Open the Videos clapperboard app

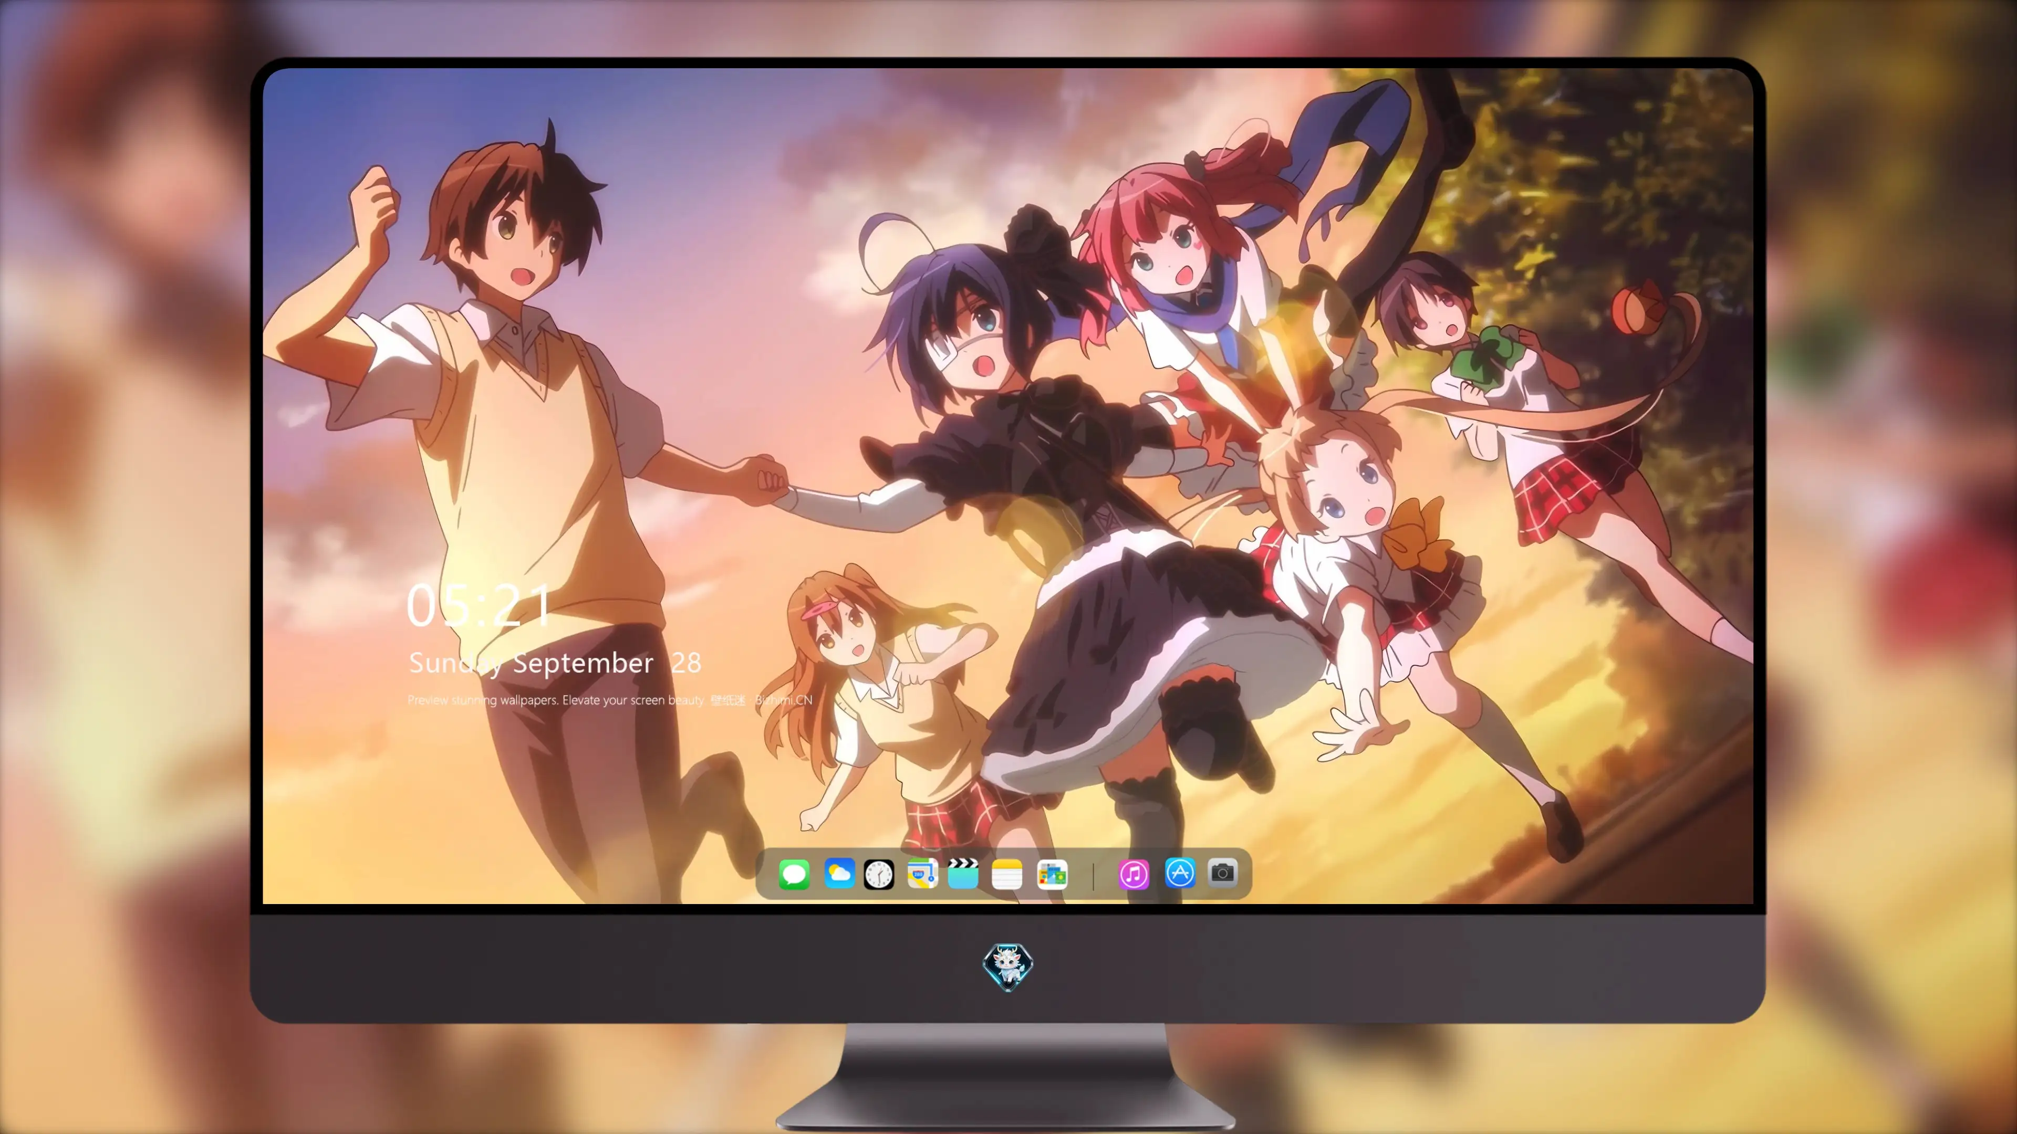point(963,874)
